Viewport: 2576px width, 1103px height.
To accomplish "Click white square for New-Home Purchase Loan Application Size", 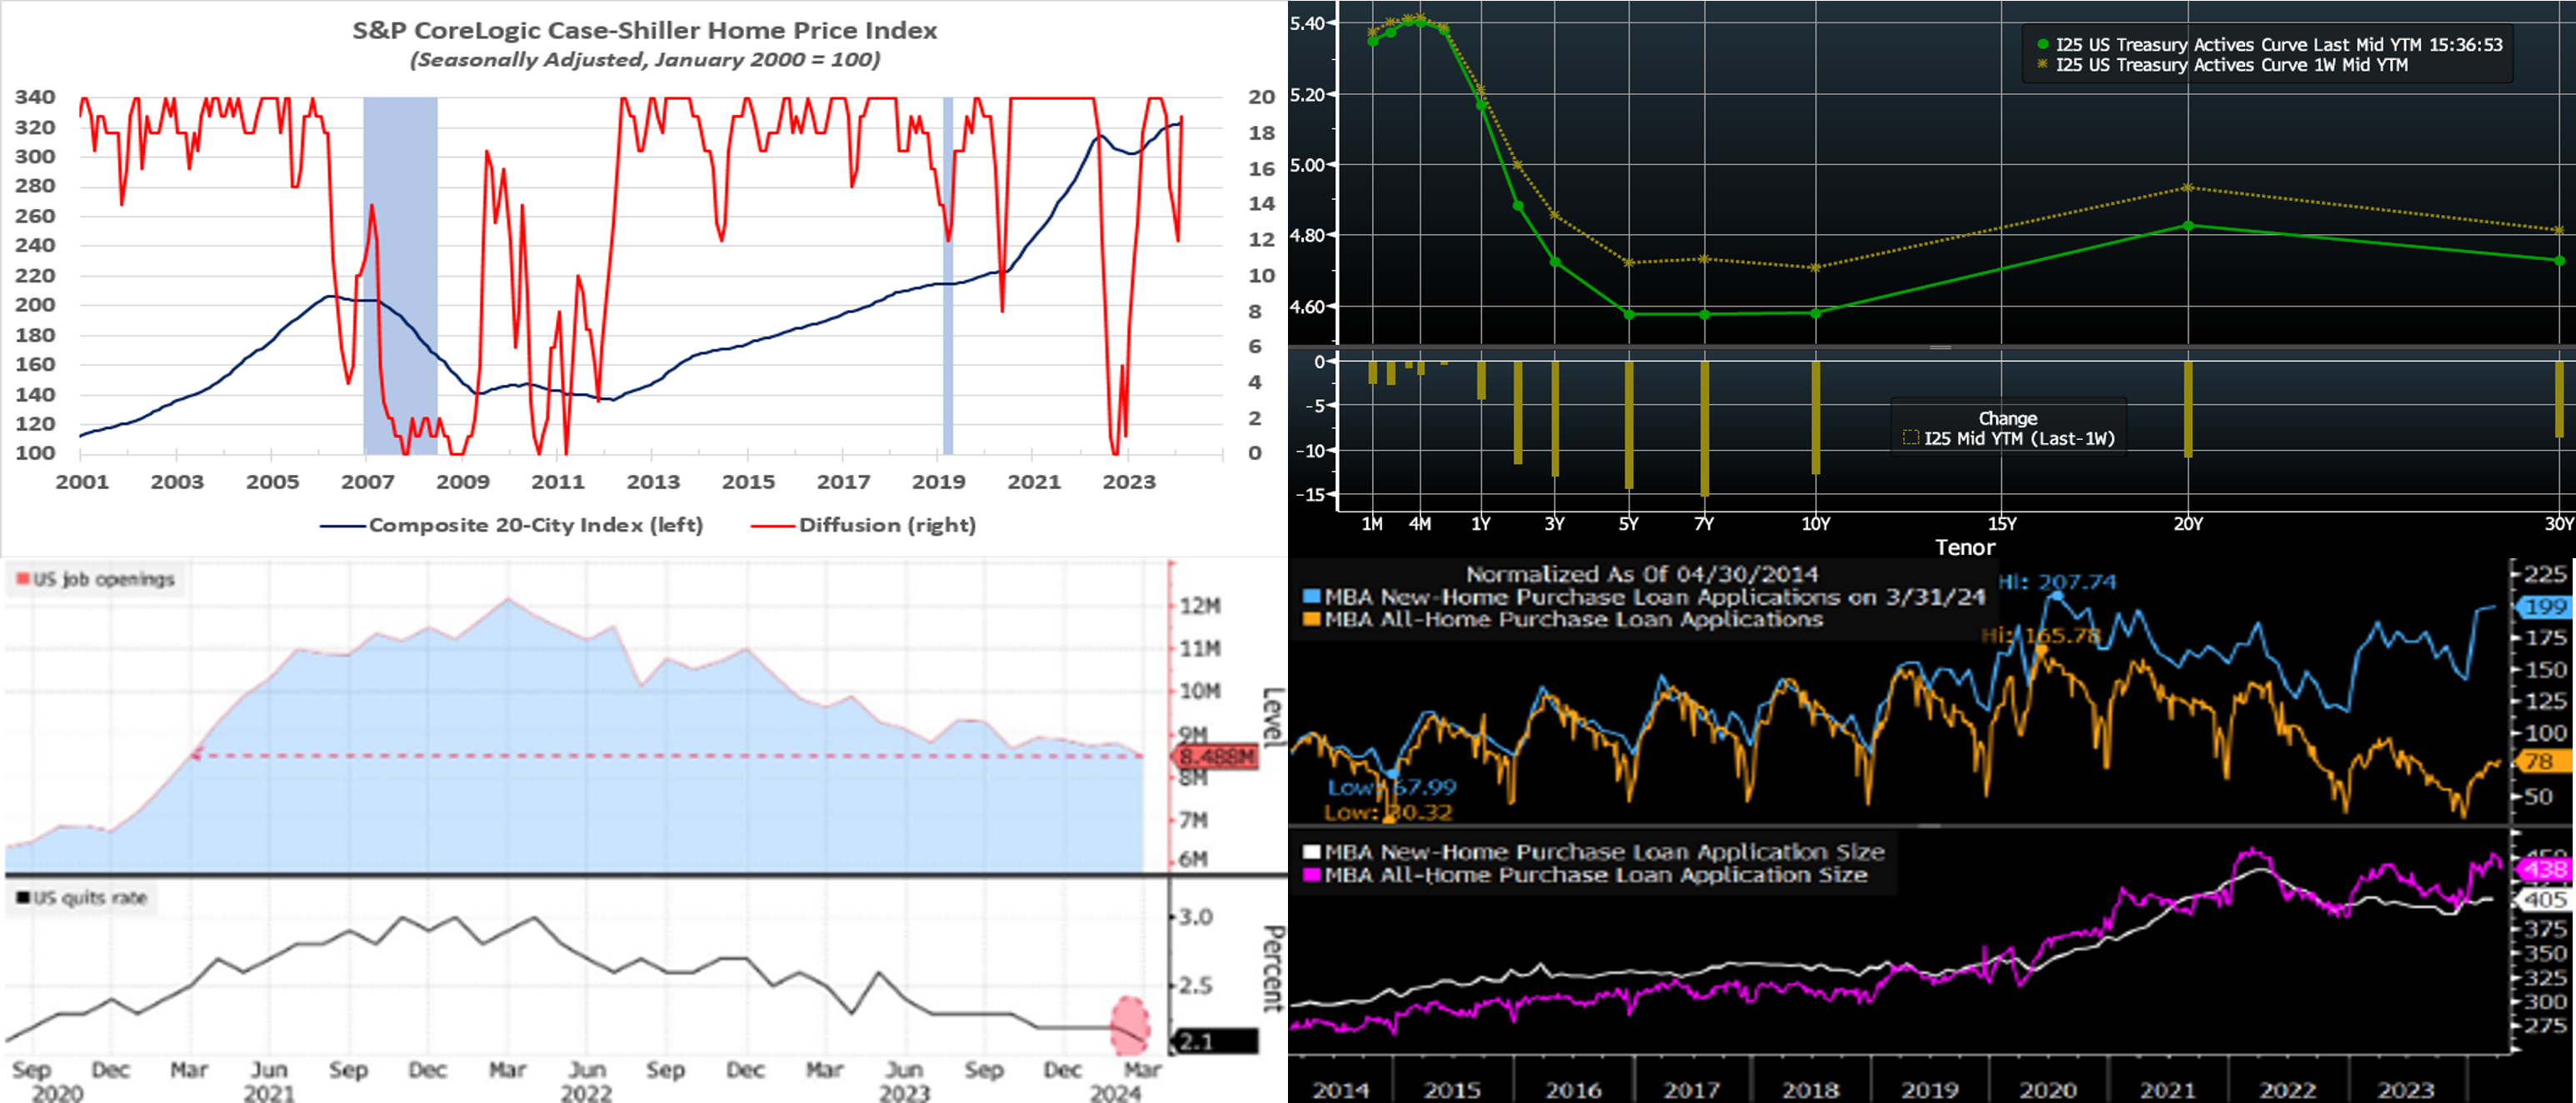I will click(1311, 852).
